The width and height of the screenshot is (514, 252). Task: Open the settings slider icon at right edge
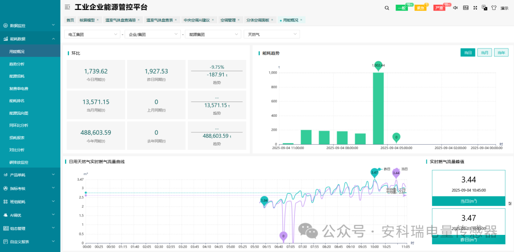510,204
